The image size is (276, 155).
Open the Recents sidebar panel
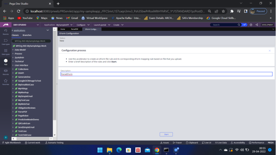pyautogui.click(x=6, y=32)
